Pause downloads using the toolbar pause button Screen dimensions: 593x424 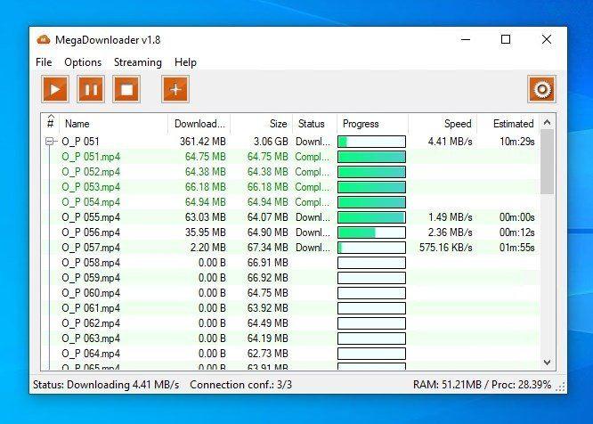(x=91, y=89)
